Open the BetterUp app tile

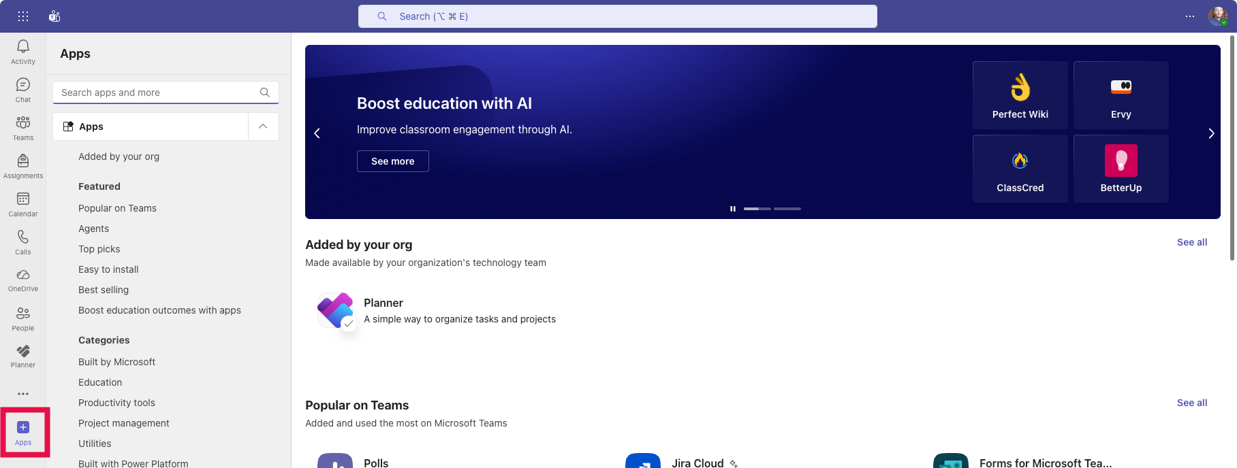[x=1121, y=169]
